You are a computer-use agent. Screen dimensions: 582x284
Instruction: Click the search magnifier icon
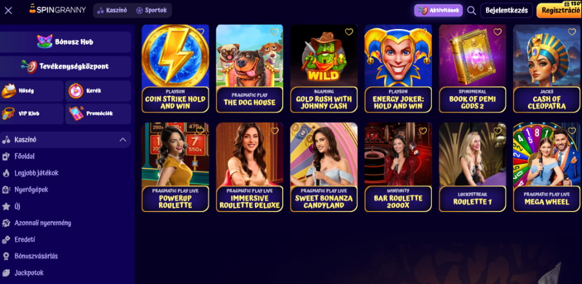click(x=471, y=11)
